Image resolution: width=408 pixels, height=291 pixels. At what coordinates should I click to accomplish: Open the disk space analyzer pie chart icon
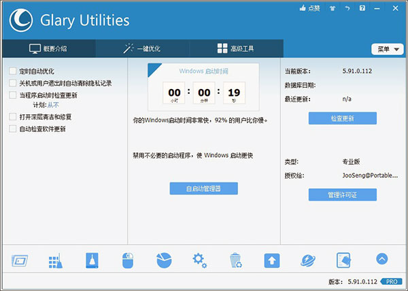tap(163, 260)
